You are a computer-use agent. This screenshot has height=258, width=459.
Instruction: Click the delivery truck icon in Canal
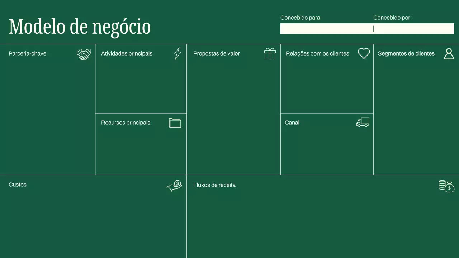(363, 122)
